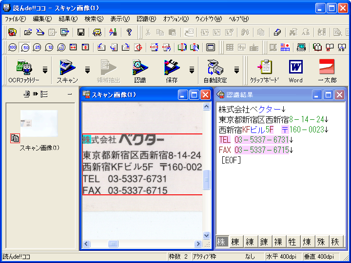Open help with the question mark icon

click(x=129, y=33)
